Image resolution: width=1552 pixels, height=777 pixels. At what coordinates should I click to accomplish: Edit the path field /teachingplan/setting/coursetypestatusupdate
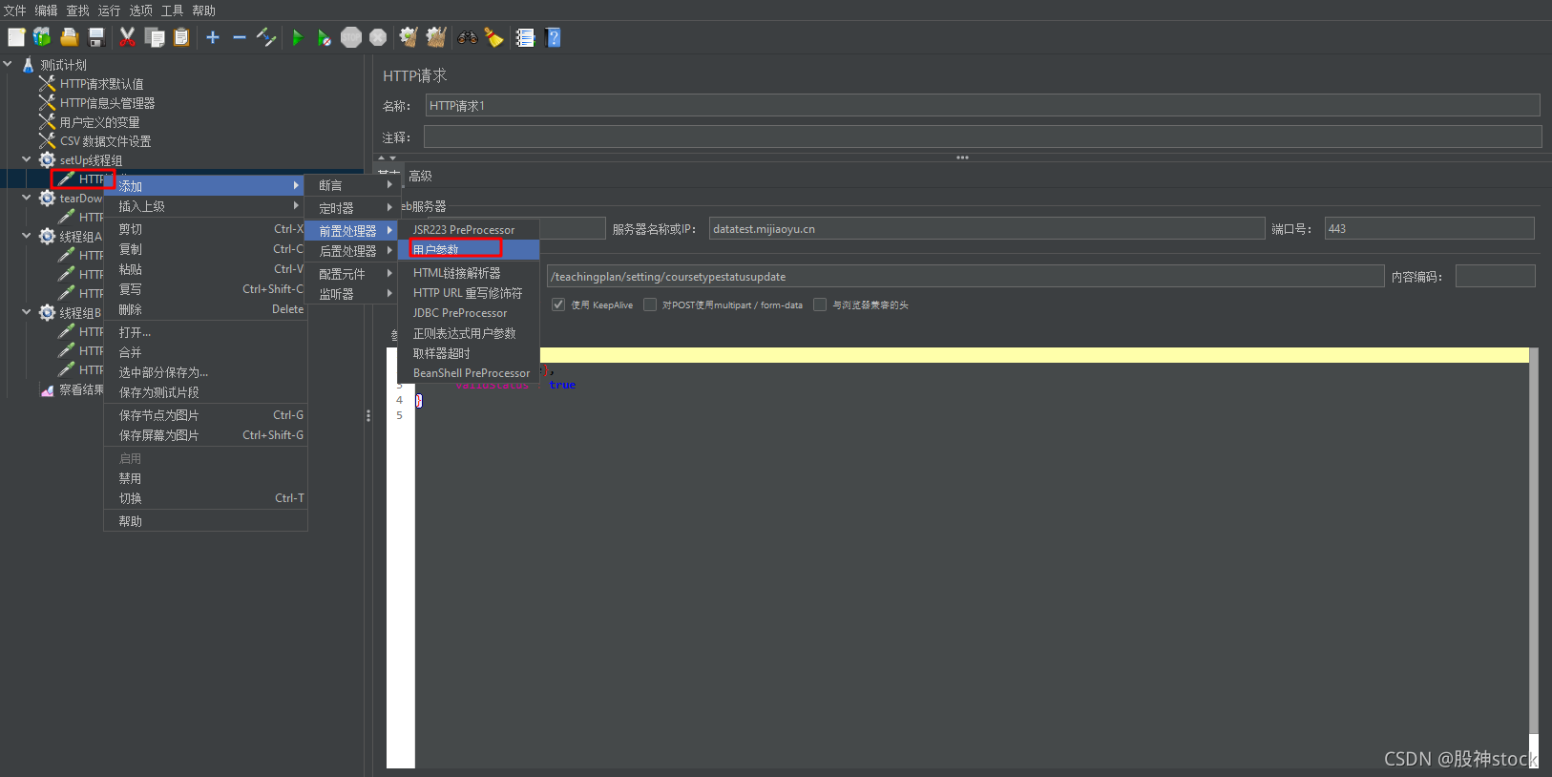965,276
